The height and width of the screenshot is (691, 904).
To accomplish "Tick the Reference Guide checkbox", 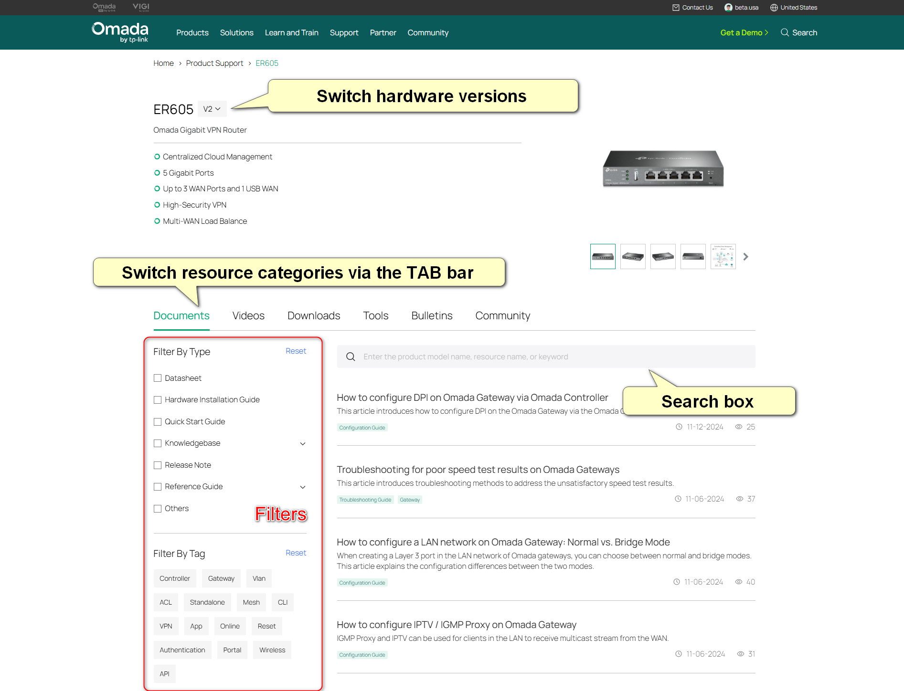I will pyautogui.click(x=158, y=487).
